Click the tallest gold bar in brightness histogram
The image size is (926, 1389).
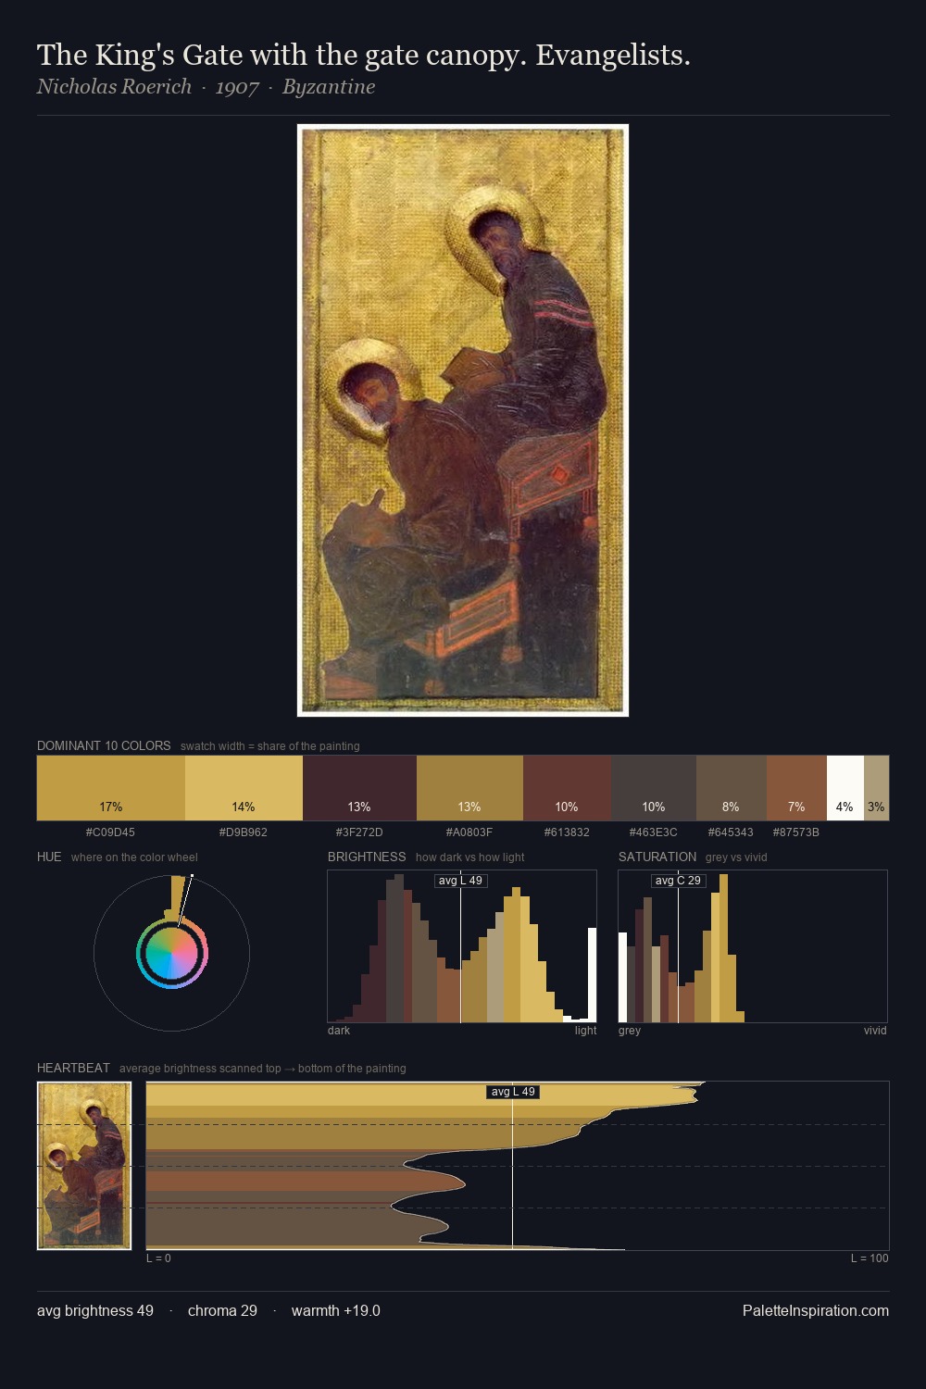click(516, 955)
